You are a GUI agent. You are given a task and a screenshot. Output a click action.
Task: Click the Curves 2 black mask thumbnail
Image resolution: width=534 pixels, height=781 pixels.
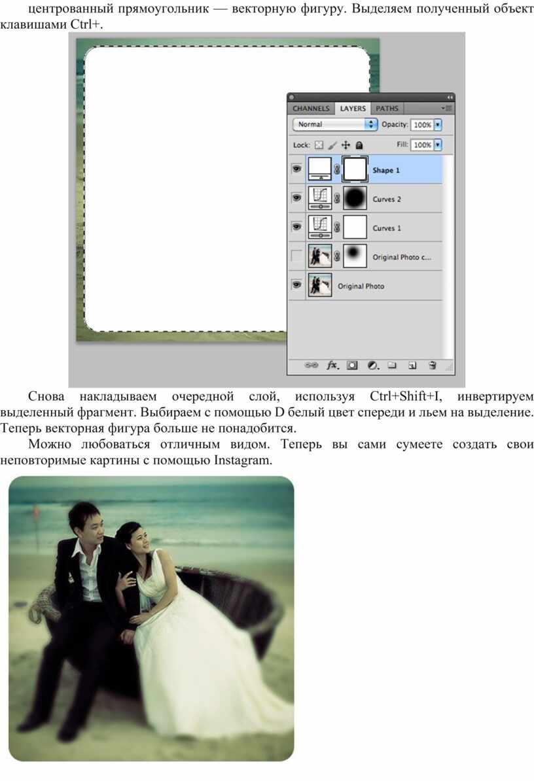tap(355, 198)
